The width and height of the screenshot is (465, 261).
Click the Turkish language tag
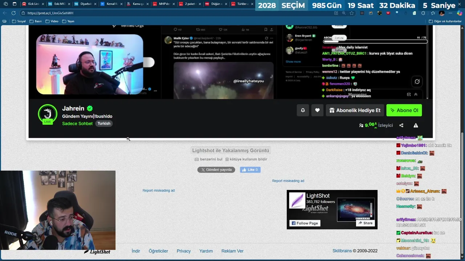coord(104,124)
